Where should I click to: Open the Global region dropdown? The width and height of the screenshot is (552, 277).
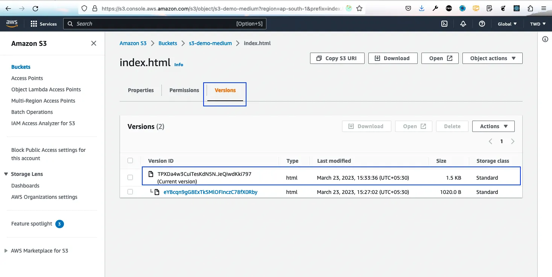pyautogui.click(x=507, y=24)
